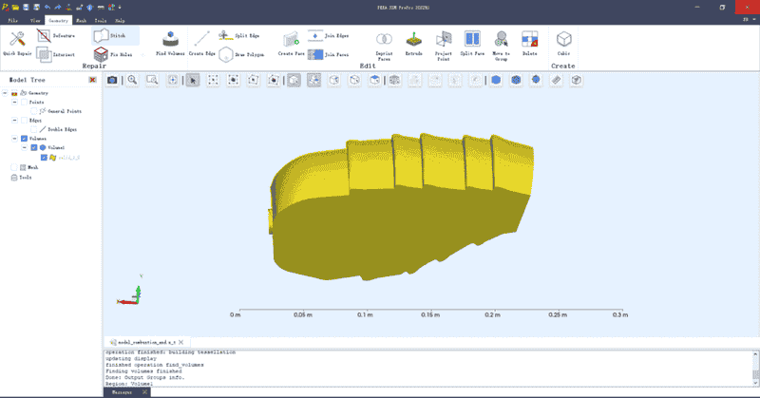Click the Move to Group tool
This screenshot has height=398, width=760.
point(501,45)
